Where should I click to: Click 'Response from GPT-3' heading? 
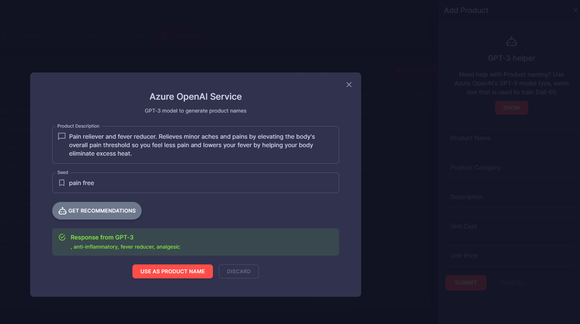click(x=102, y=237)
